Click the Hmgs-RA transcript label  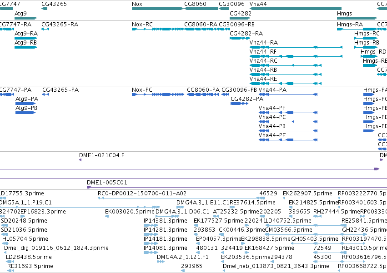(x=350, y=25)
